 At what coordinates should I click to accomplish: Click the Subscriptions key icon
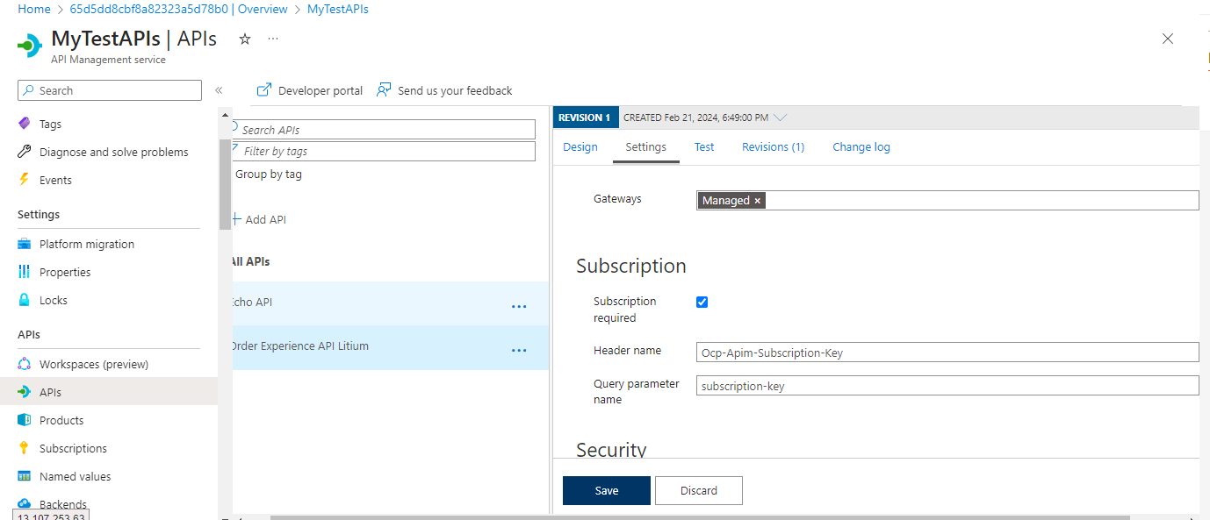[x=25, y=448]
